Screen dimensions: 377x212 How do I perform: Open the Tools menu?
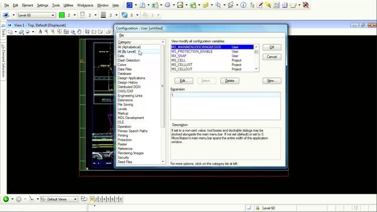click(56, 5)
